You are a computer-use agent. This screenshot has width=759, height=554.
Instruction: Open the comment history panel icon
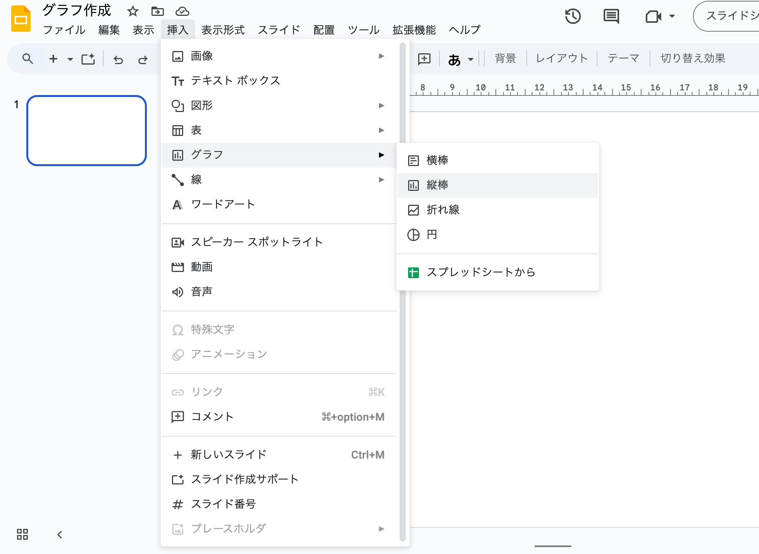tap(611, 16)
